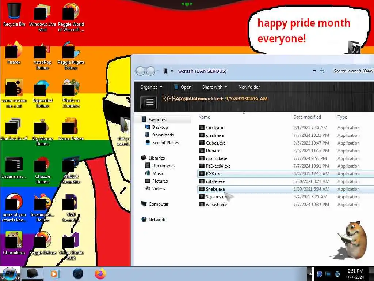Image resolution: width=374 pixels, height=281 pixels.
Task: Open Pictures library in navigation pane
Action: click(x=160, y=181)
